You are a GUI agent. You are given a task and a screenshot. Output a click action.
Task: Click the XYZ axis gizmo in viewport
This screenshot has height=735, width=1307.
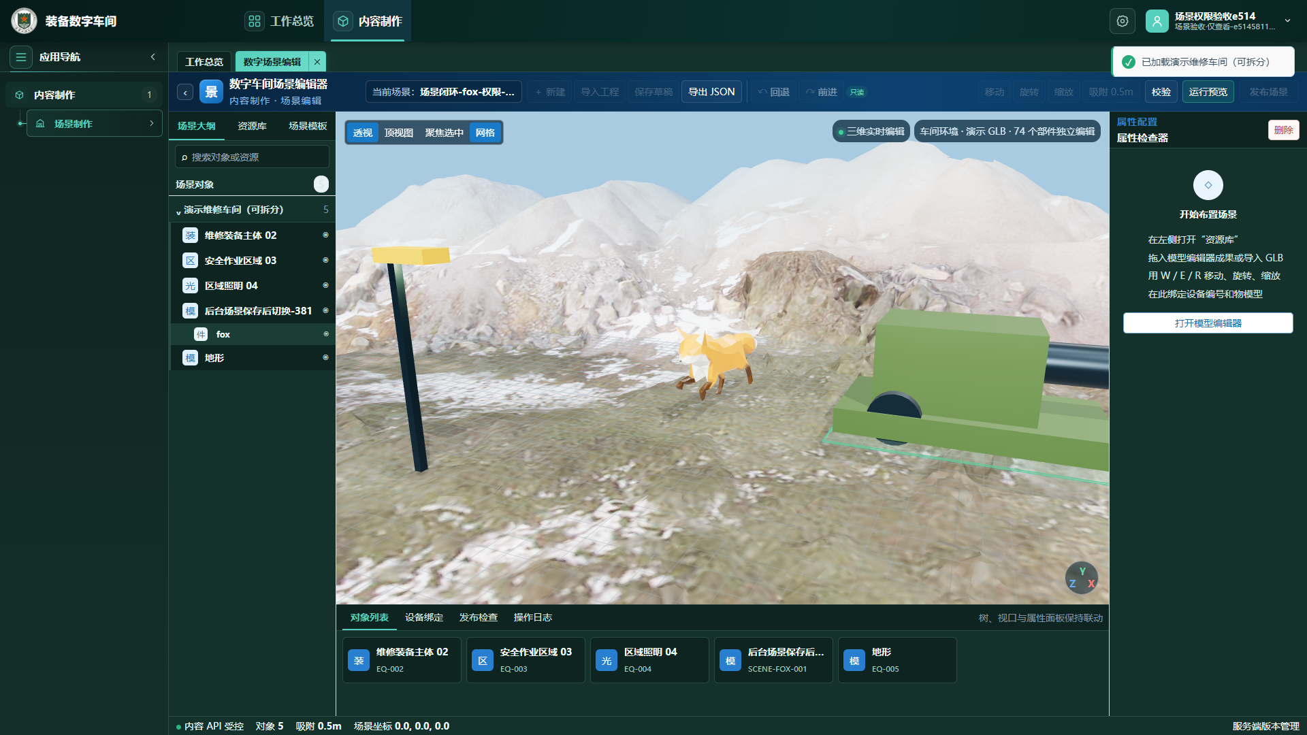[1082, 578]
